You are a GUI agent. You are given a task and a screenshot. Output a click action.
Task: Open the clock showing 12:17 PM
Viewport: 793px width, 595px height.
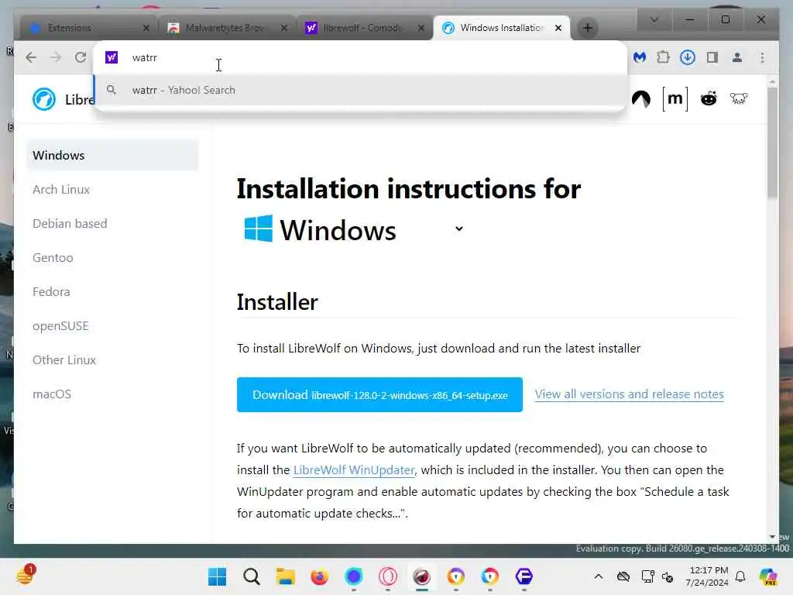(x=708, y=576)
